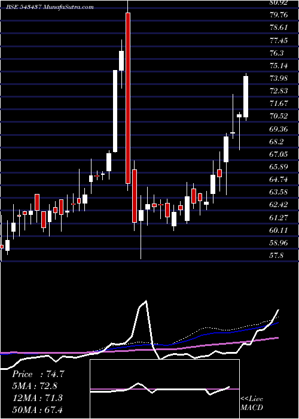
Task: Click the <<Live MACD label
Action: pos(252,403)
